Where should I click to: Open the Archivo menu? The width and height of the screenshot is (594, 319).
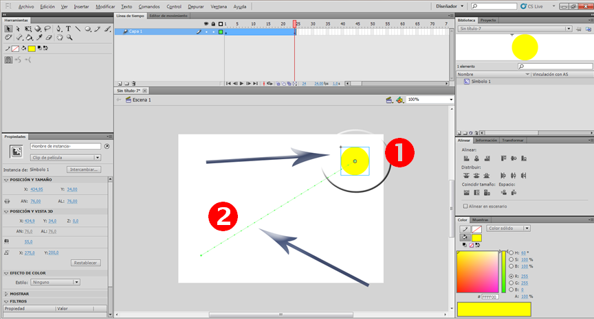pyautogui.click(x=25, y=6)
